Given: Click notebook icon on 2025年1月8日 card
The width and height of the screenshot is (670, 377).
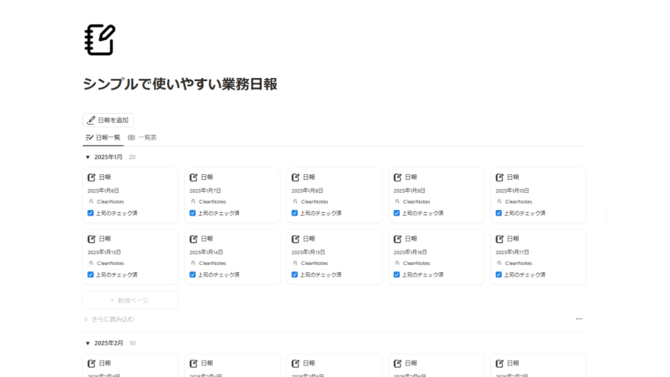Looking at the screenshot, I should point(296,177).
